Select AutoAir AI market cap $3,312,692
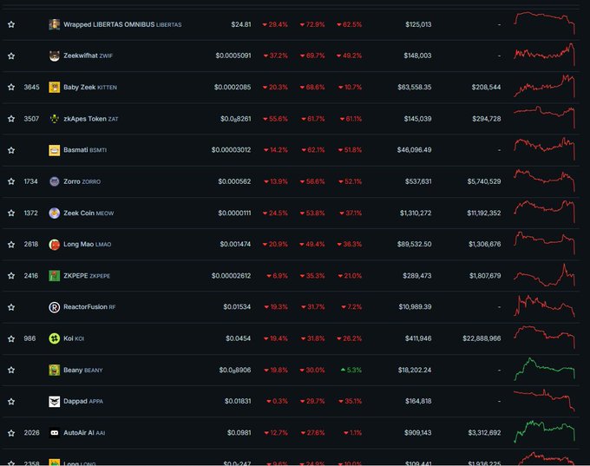Viewport: 590px width, 466px height. pos(484,433)
